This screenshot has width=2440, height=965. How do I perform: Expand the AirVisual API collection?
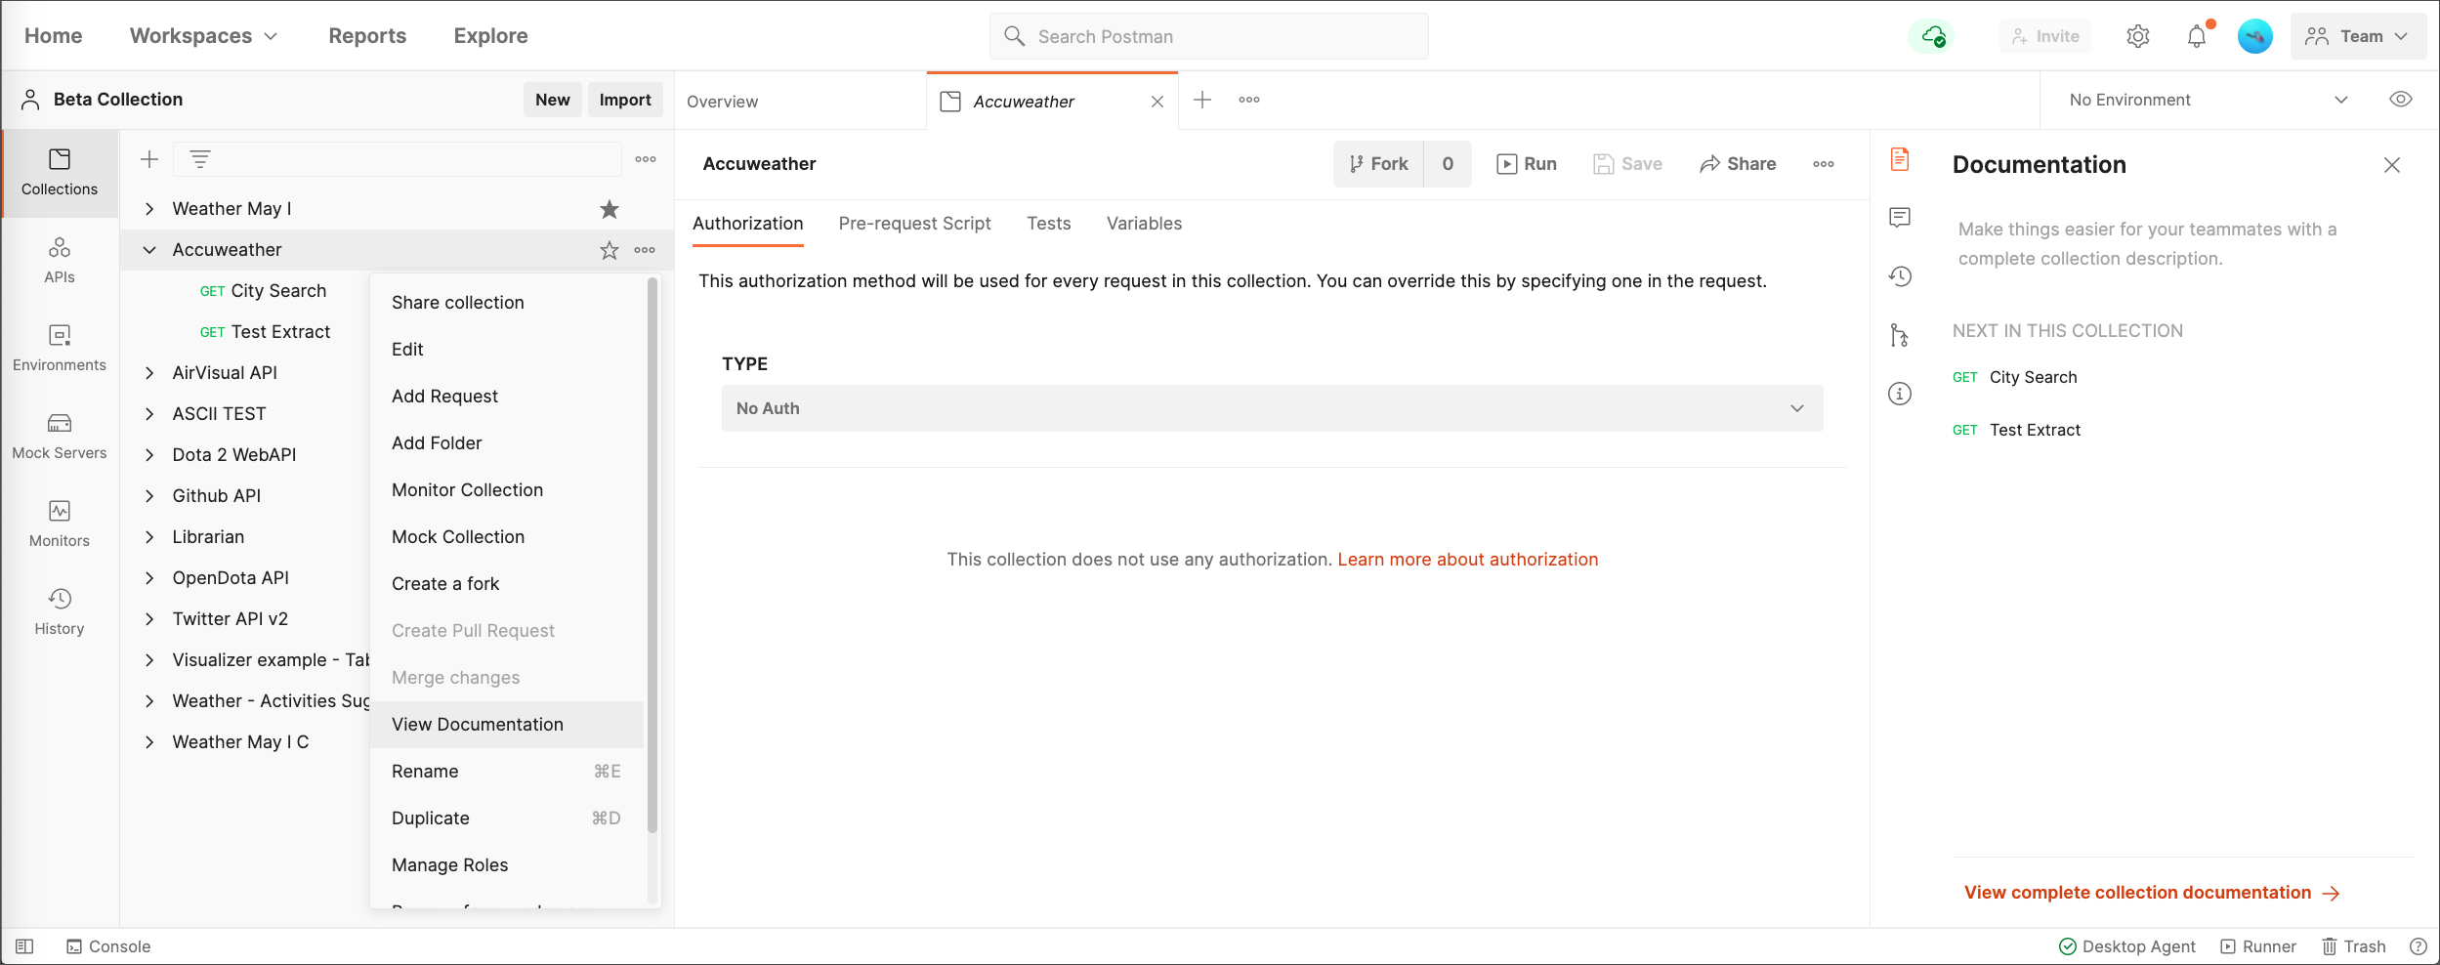pos(149,373)
